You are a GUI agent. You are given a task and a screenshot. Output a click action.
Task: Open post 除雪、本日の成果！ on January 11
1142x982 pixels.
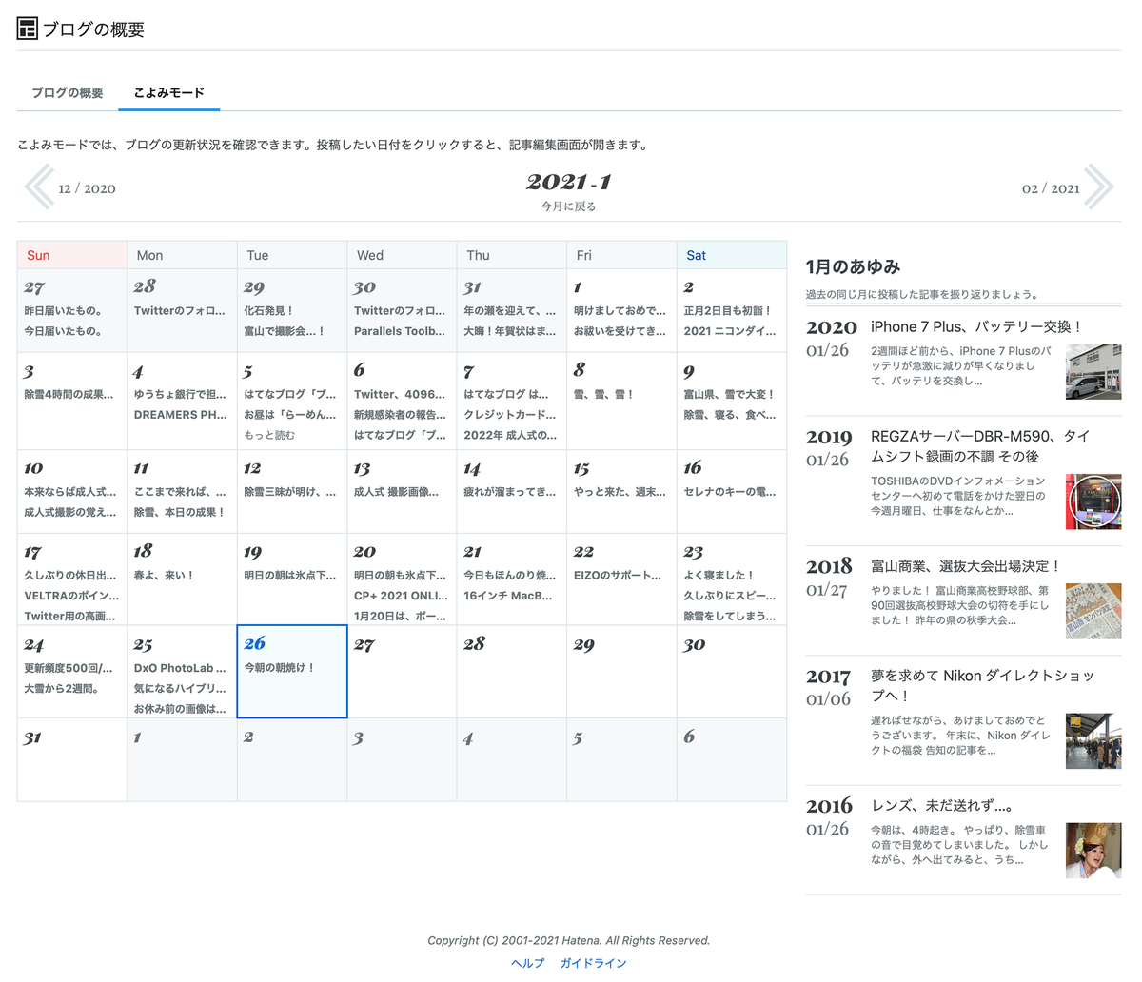[180, 512]
